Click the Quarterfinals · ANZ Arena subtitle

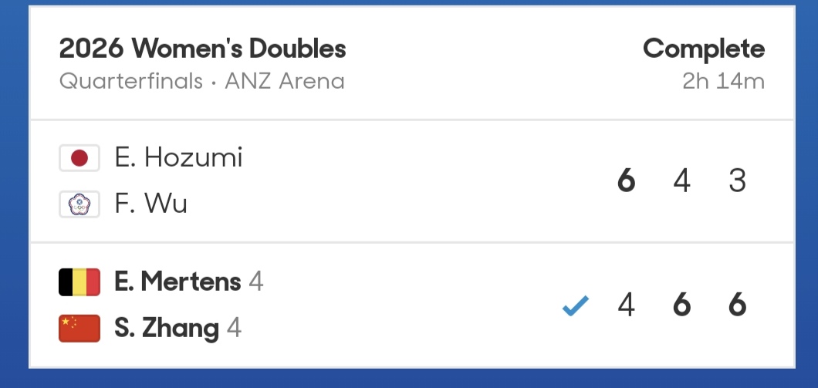click(x=201, y=81)
